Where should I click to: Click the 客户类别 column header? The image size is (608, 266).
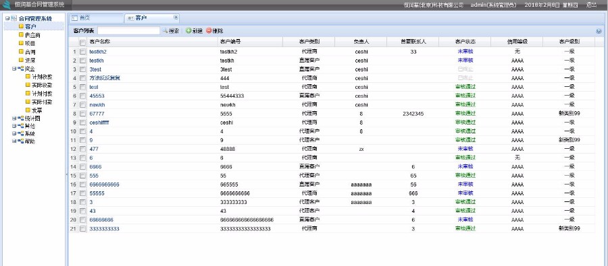309,42
